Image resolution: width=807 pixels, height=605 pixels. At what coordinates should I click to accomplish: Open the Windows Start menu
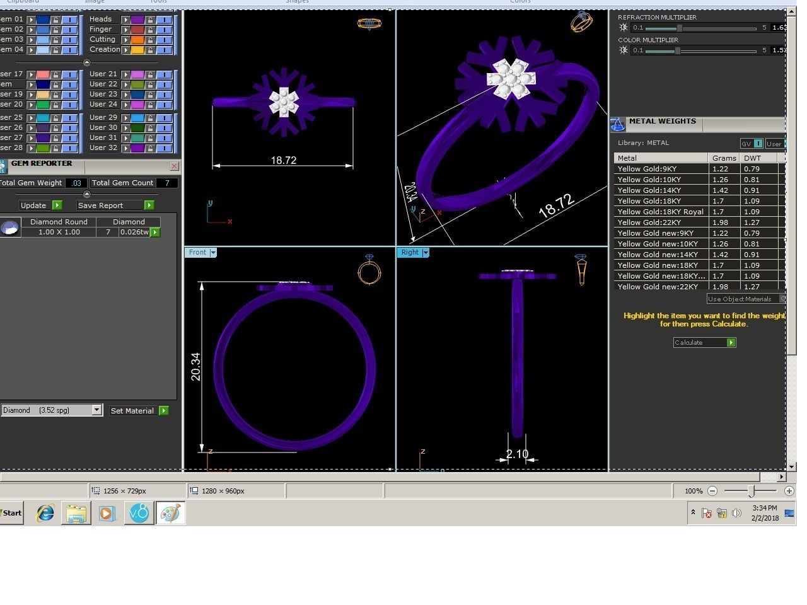pyautogui.click(x=11, y=513)
